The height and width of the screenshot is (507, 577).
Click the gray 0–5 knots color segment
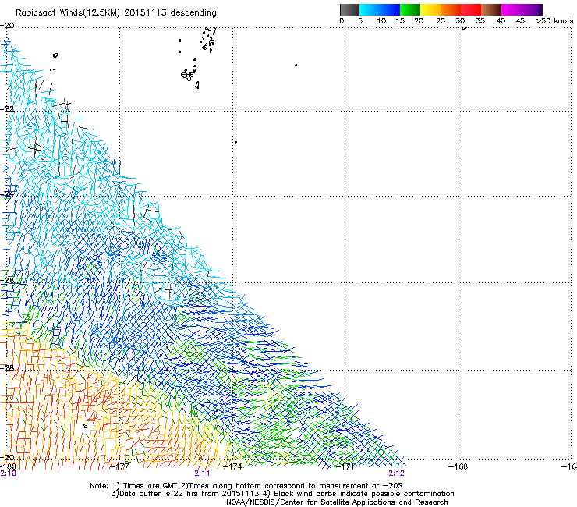point(349,9)
